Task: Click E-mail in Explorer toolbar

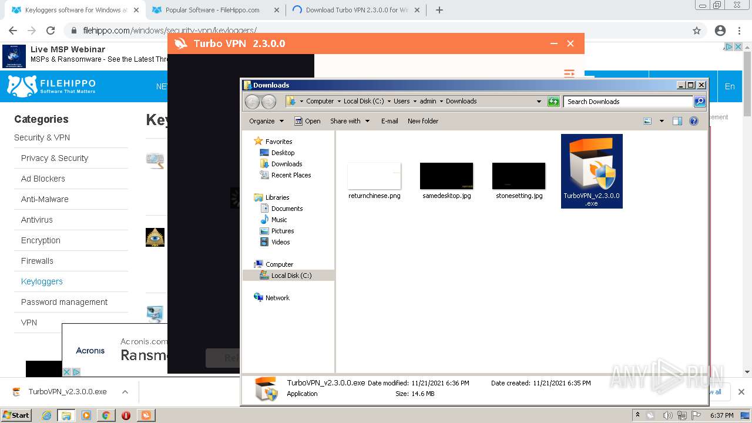Action: tap(390, 121)
